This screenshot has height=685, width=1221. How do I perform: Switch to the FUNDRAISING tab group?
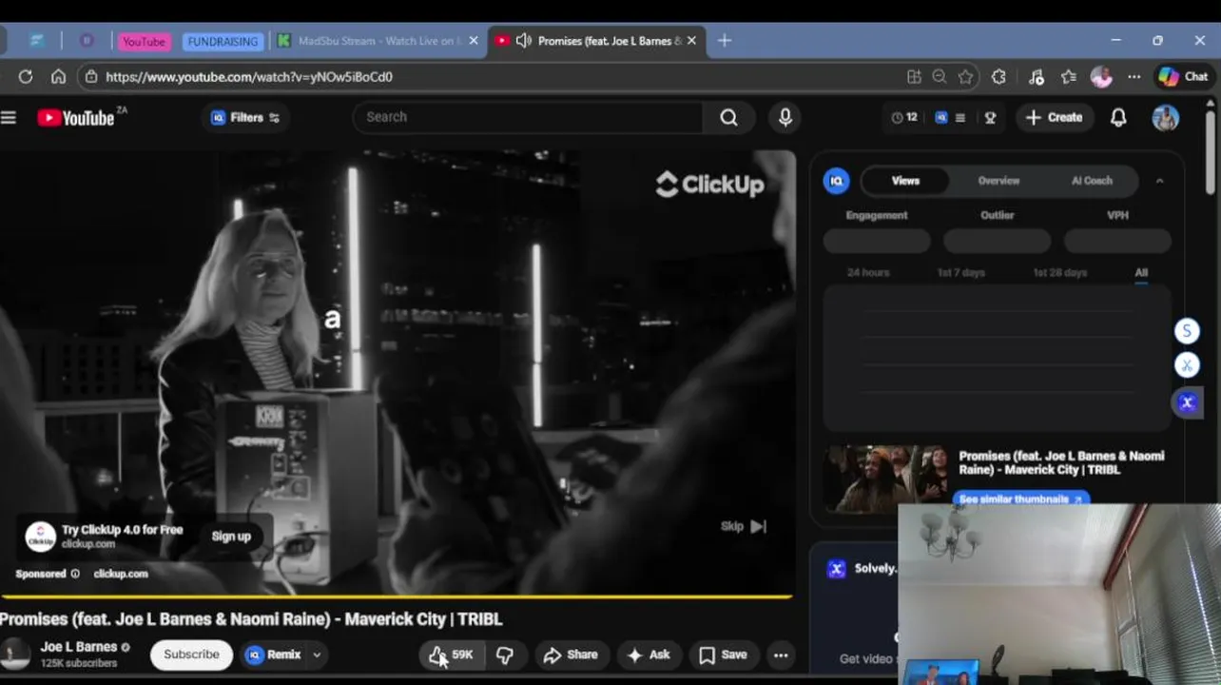[x=223, y=41]
